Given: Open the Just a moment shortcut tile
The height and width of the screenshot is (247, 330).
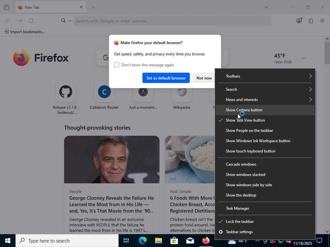Looking at the screenshot, I should 143,96.
